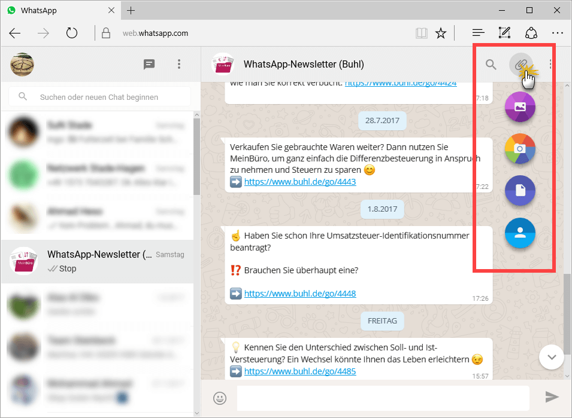
Task: Reload the page with refresh icon
Action: click(x=72, y=33)
